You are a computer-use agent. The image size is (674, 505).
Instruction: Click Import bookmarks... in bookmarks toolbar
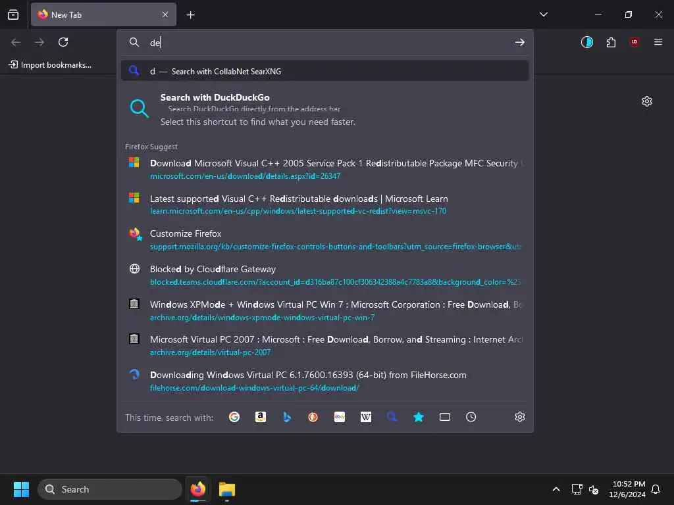click(50, 65)
